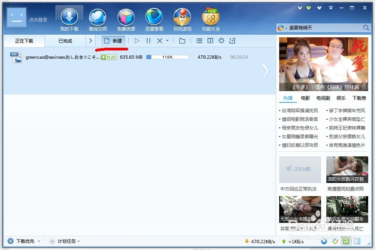
Task: Launch 迅雷看看 player icon
Action: (154, 20)
